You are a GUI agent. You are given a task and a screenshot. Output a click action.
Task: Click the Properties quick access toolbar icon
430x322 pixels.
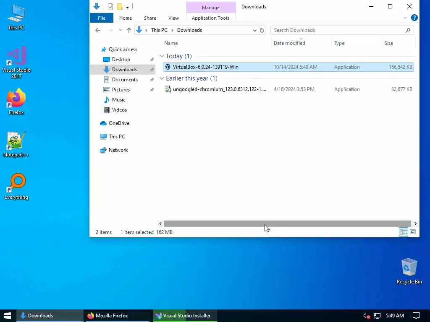tap(110, 7)
